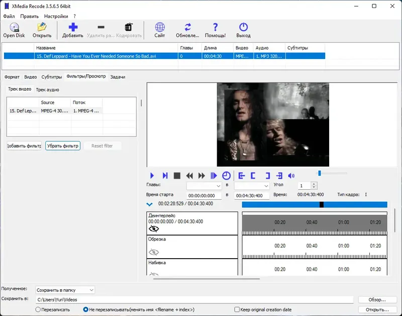
Task: Open the Настройки menu
Action: pos(56,16)
